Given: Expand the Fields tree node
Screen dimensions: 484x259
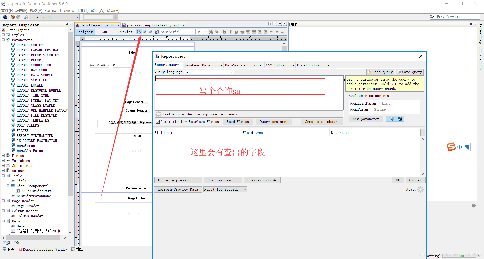Looking at the screenshot, I should coord(3,156).
